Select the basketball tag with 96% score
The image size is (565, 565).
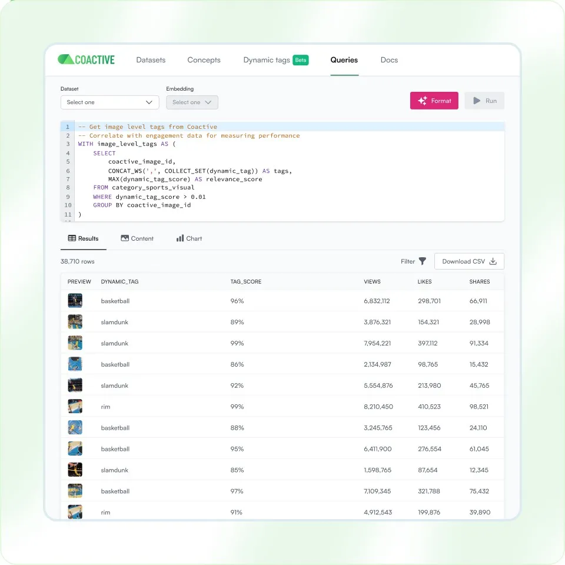coord(115,301)
